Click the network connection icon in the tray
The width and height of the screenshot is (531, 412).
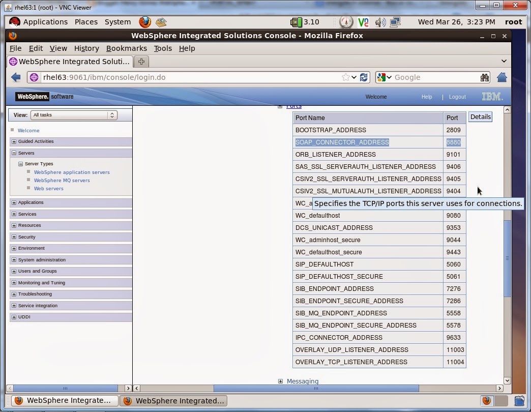[x=395, y=22]
